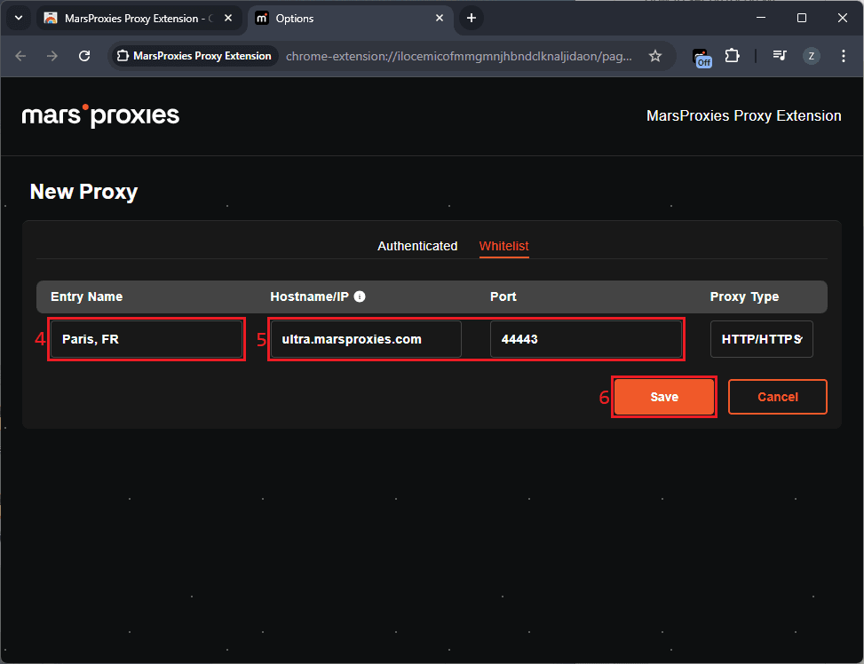The height and width of the screenshot is (664, 864).
Task: Click the Entry Name field containing Paris, FR
Action: coord(147,339)
